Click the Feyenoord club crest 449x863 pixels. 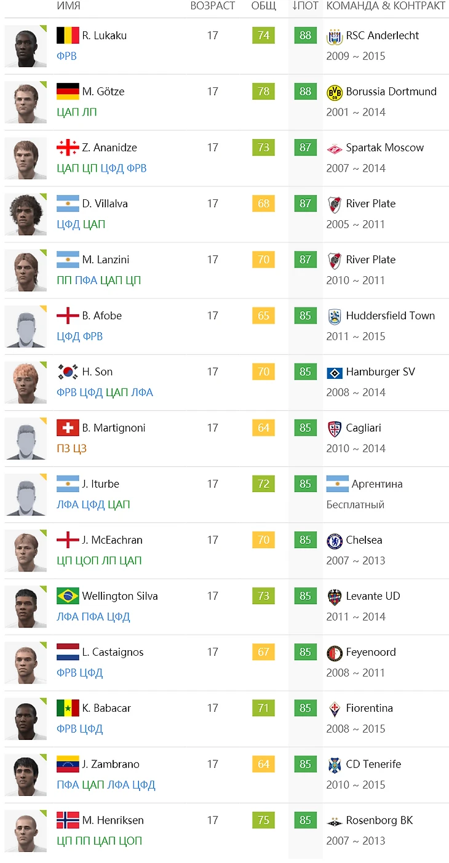[334, 653]
